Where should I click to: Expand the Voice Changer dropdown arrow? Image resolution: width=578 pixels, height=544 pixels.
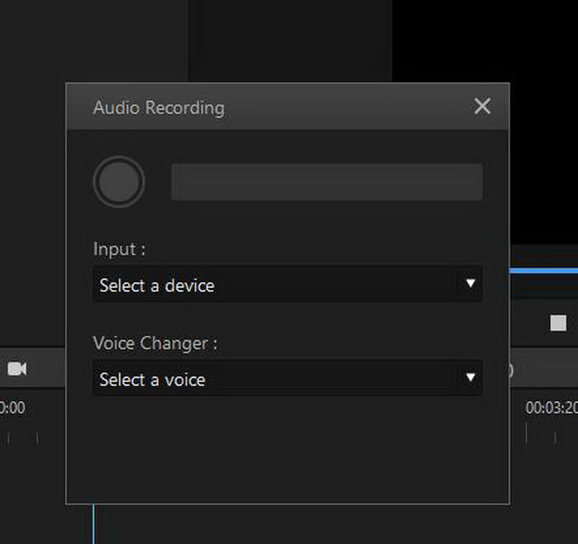click(x=470, y=377)
